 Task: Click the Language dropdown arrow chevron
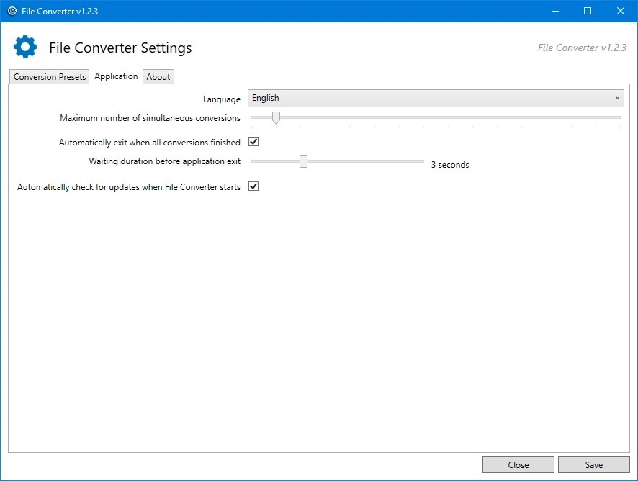point(617,98)
